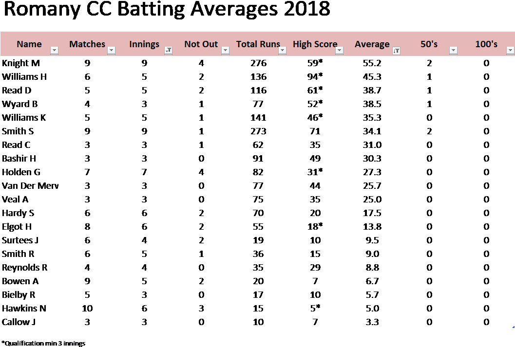Select the Name header cell
This screenshot has height=347, width=515.
[x=29, y=44]
